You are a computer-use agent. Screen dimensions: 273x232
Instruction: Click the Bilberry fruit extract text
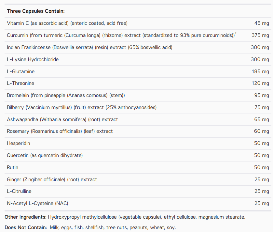[x=82, y=108]
